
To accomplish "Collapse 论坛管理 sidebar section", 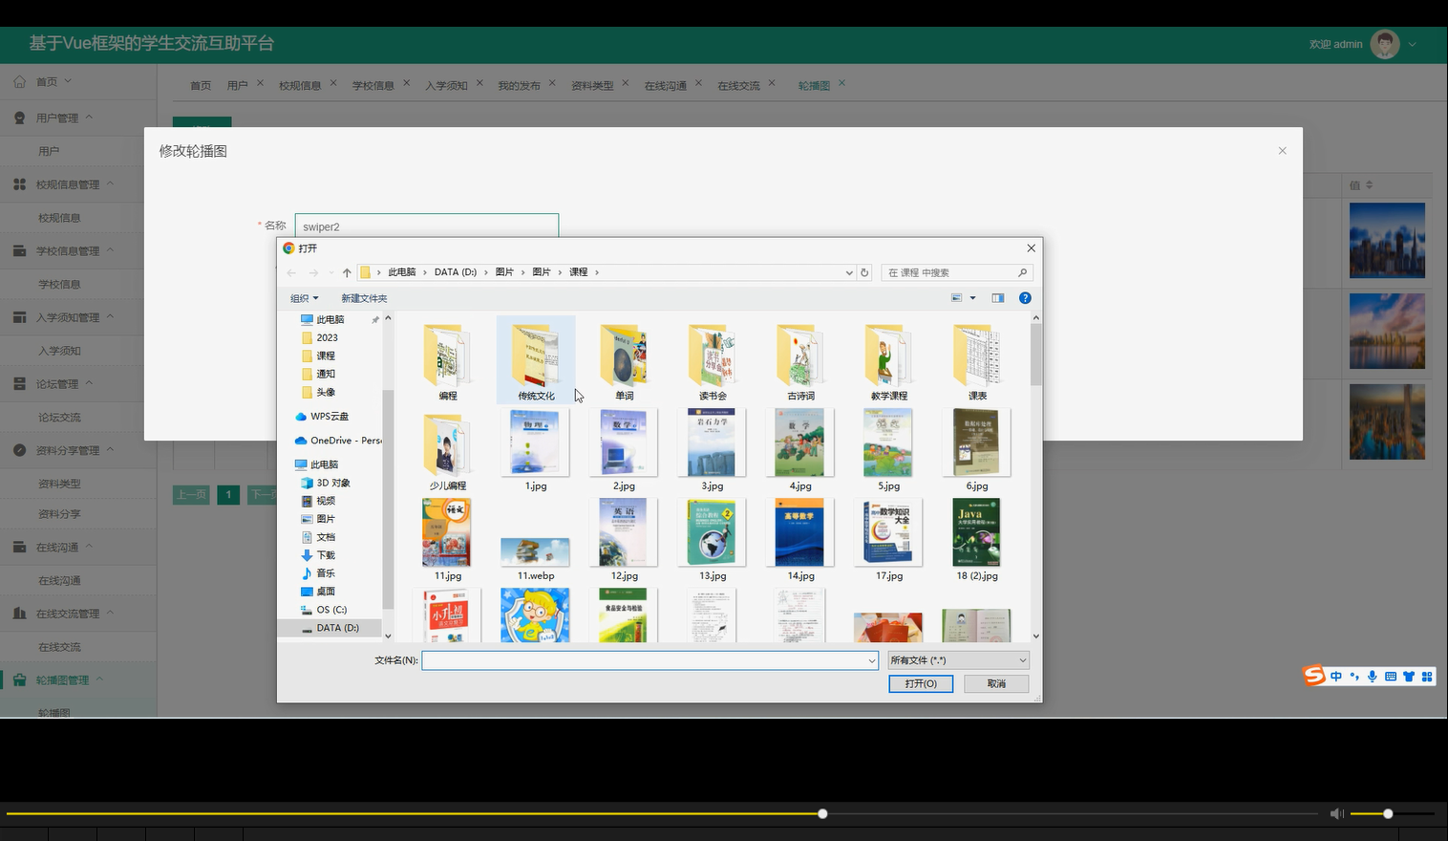I will coord(78,383).
